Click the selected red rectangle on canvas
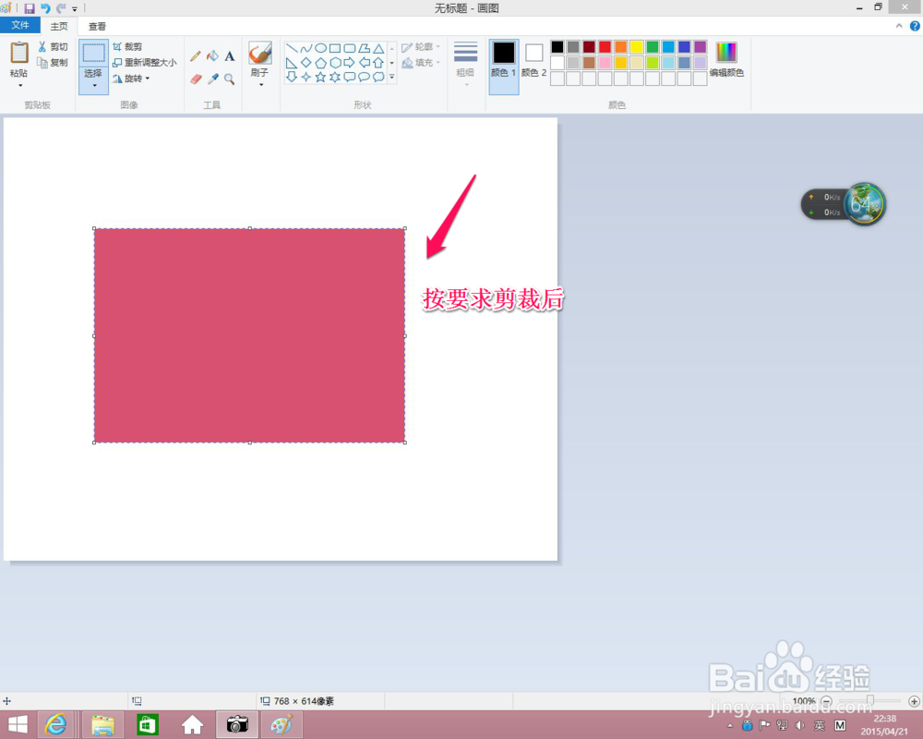Image resolution: width=923 pixels, height=739 pixels. click(249, 335)
